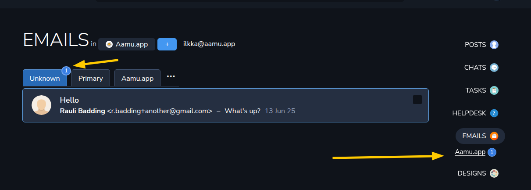The image size is (531, 190).
Task: Switch to the Unknown tab
Action: (x=45, y=78)
